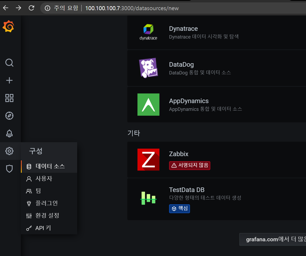Click the database icon beside 데이터 소스
306x256 pixels.
pyautogui.click(x=29, y=167)
